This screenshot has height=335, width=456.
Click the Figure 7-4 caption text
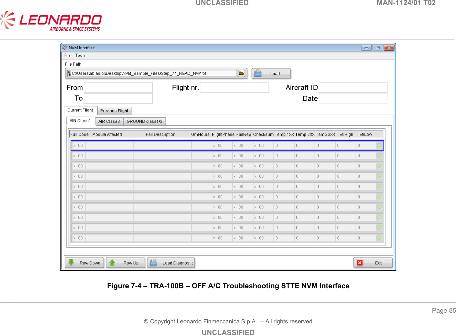[228, 286]
